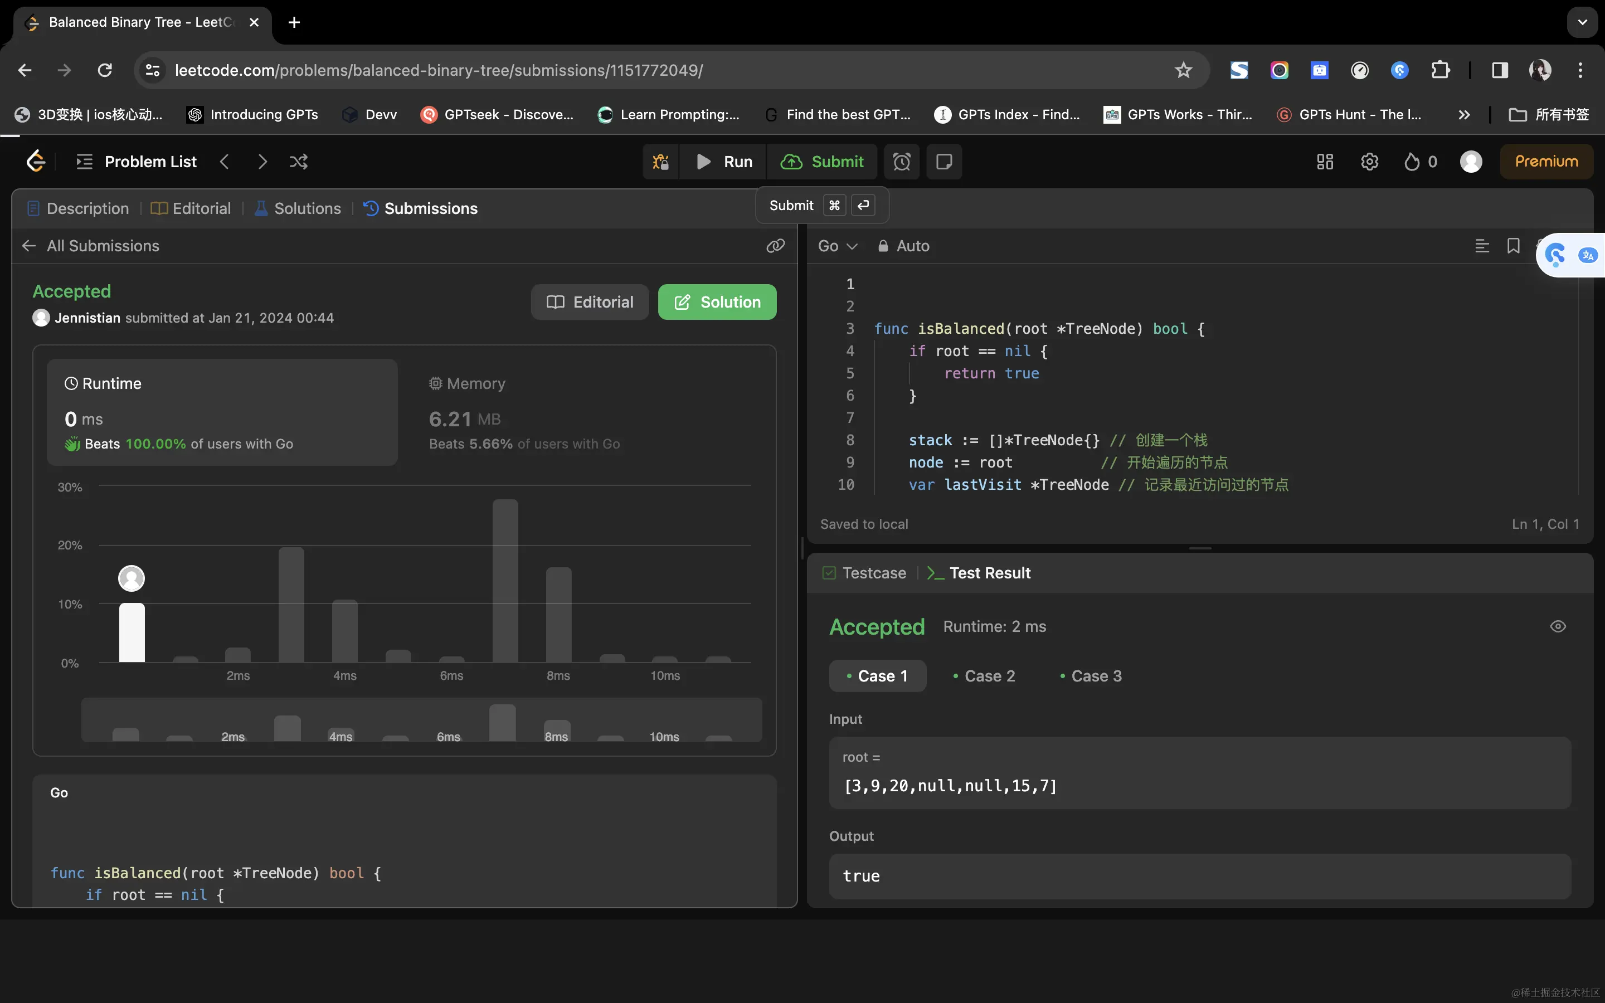Image resolution: width=1605 pixels, height=1003 pixels.
Task: Open the layout grid icon
Action: coord(1325,162)
